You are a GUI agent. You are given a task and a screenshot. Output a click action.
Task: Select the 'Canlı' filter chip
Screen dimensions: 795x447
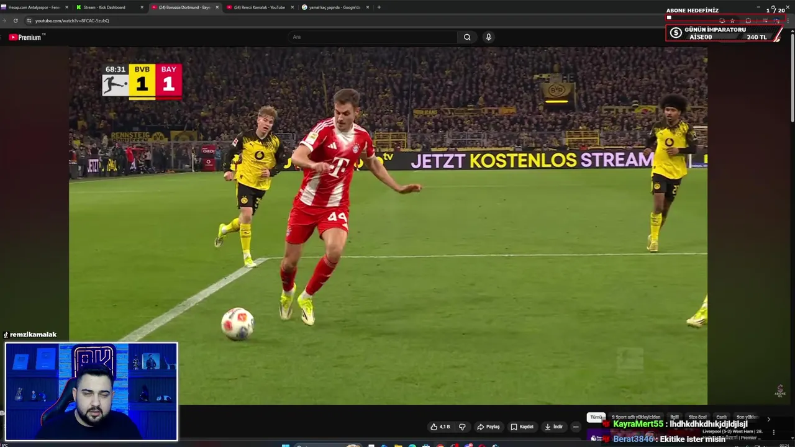coord(721,417)
